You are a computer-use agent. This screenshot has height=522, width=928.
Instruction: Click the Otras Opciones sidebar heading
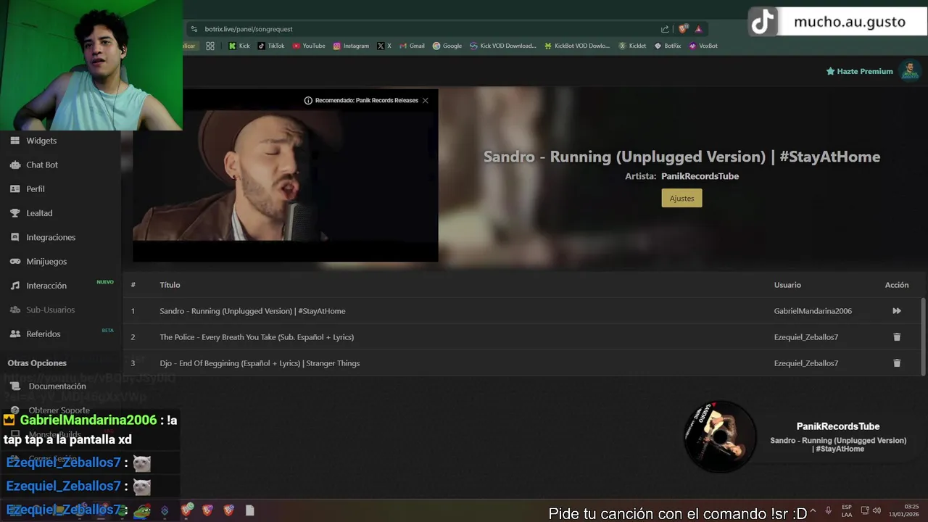(x=37, y=363)
